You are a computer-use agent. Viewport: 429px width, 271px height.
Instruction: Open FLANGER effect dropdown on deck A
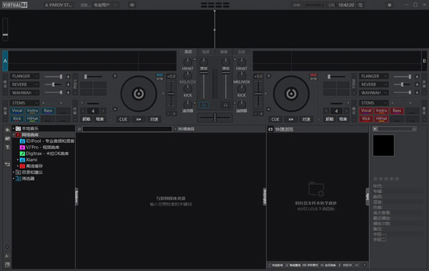pyautogui.click(x=24, y=76)
